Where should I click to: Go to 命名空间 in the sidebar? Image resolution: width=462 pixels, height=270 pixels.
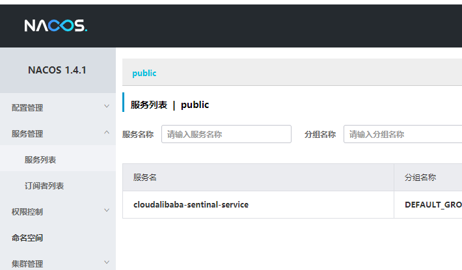pos(27,237)
